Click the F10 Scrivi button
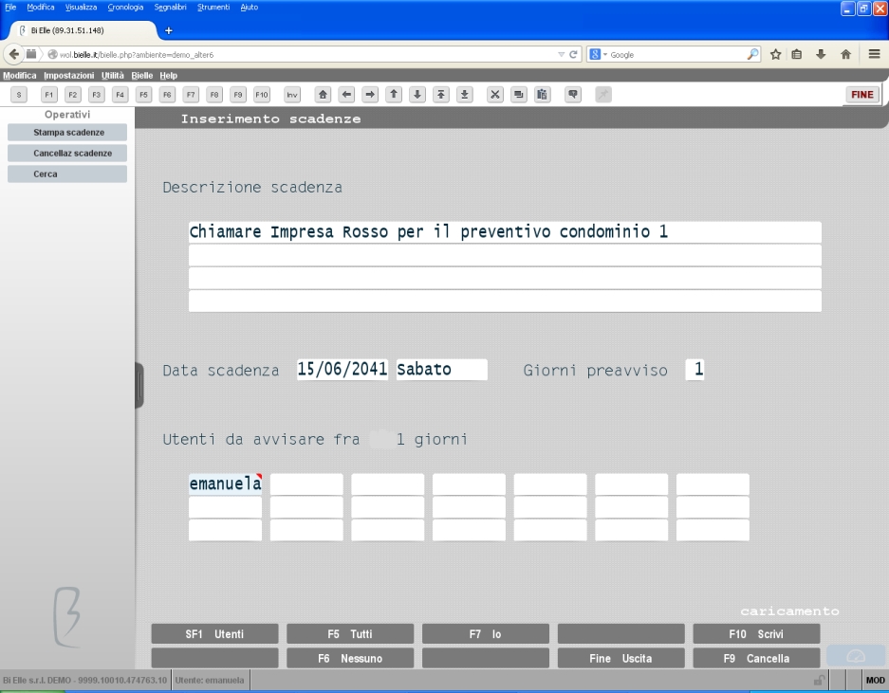This screenshot has height=693, width=889. tap(756, 634)
